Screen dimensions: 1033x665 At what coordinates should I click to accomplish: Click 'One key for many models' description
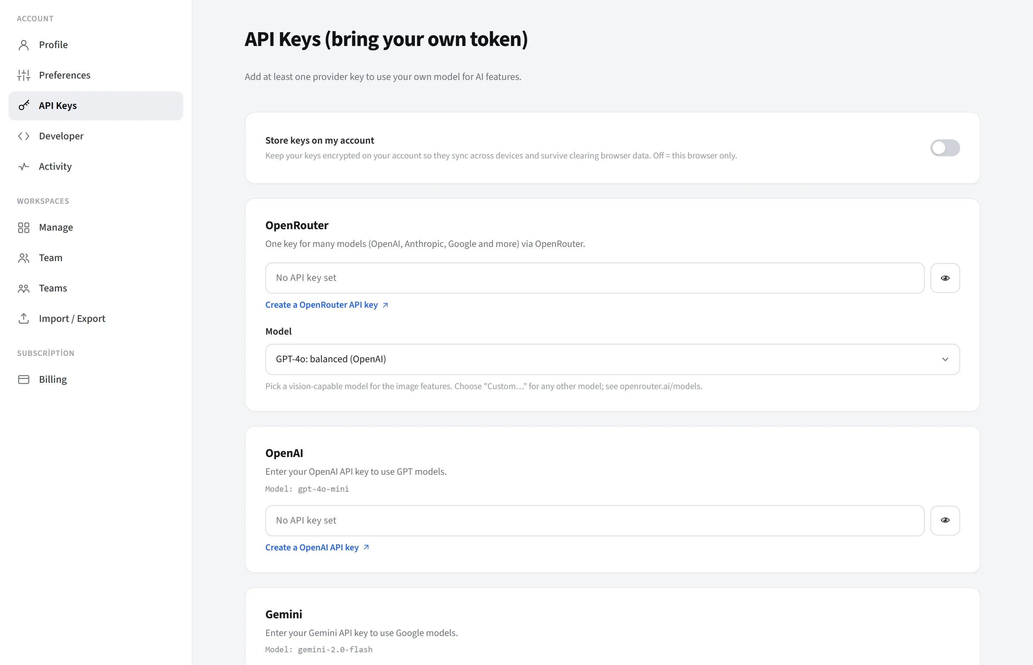pos(425,244)
